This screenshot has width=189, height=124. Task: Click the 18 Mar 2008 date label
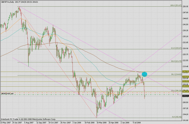[x=102, y=123]
